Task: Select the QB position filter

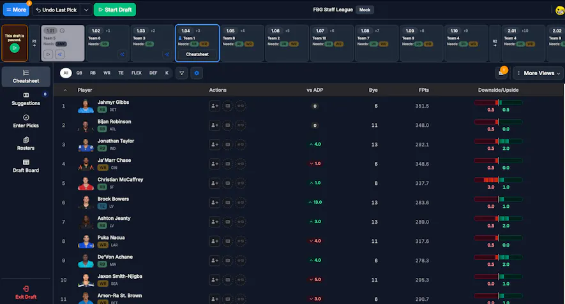Action: (x=79, y=73)
